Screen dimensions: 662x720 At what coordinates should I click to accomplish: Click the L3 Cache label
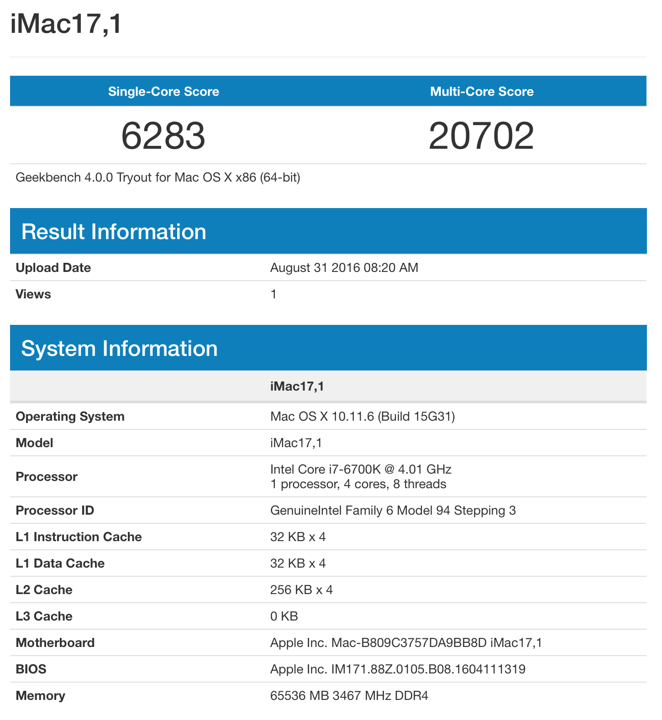point(44,616)
